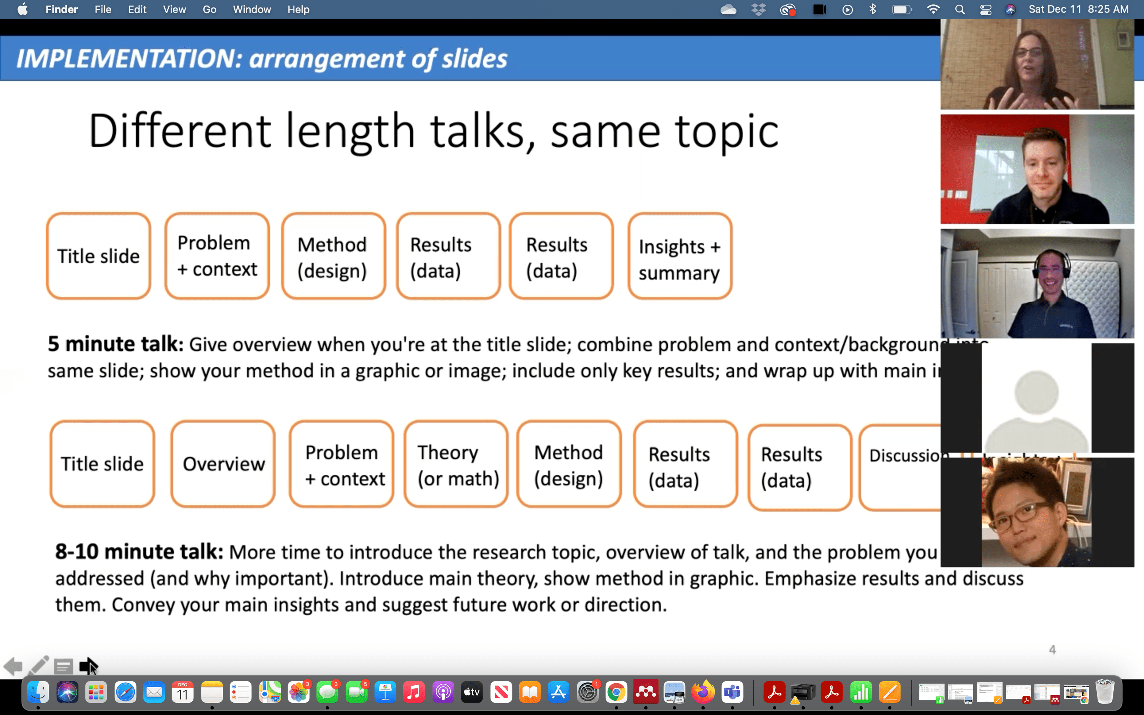
Task: Select the pen annotation tool
Action: [38, 665]
